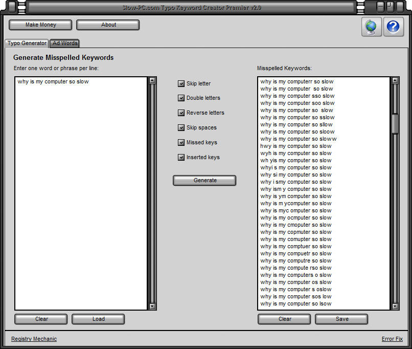The height and width of the screenshot is (349, 412).
Task: Click the input box scroll down arrow
Action: pyautogui.click(x=152, y=307)
